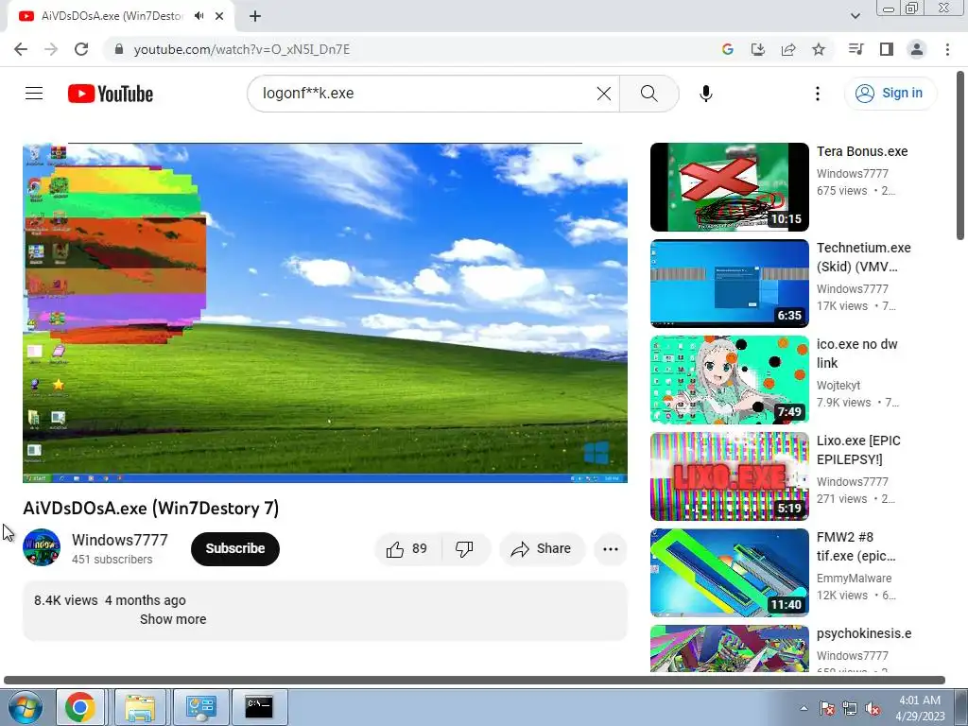
Task: Click the browser forward arrow
Action: pyautogui.click(x=51, y=49)
